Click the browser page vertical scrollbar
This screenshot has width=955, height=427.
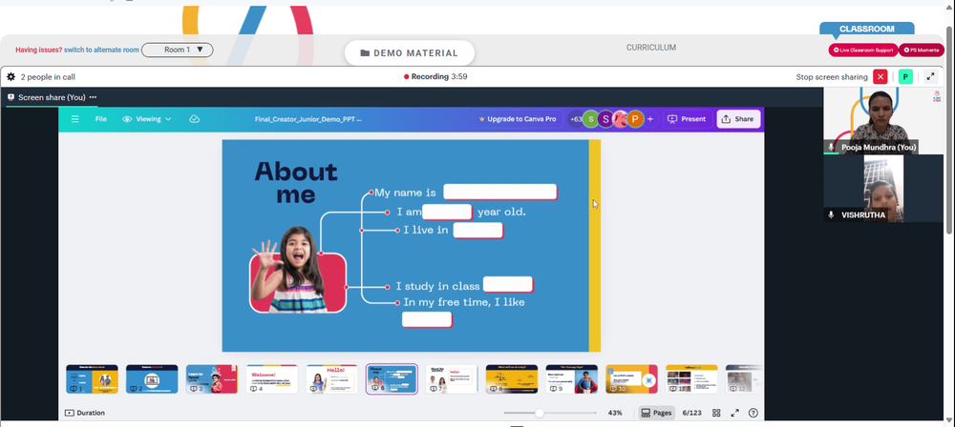pyautogui.click(x=950, y=129)
